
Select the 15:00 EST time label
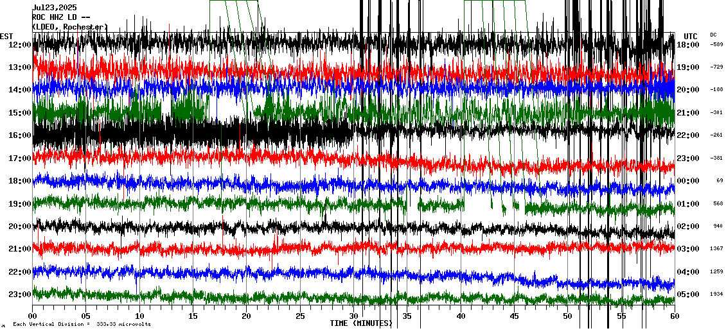(x=19, y=112)
